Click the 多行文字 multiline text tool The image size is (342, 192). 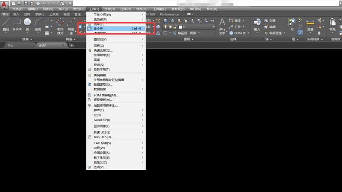tap(222, 25)
